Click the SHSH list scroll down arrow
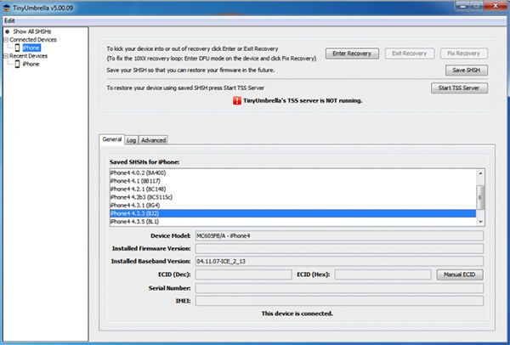The height and width of the screenshot is (345, 510). 480,222
